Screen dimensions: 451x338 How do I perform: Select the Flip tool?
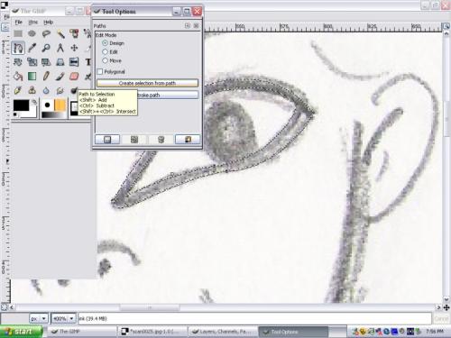tap(74, 62)
